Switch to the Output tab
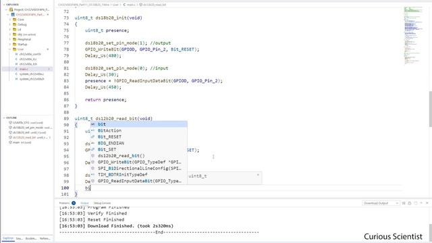The width and height of the screenshot is (432, 243). pyautogui.click(x=84, y=203)
